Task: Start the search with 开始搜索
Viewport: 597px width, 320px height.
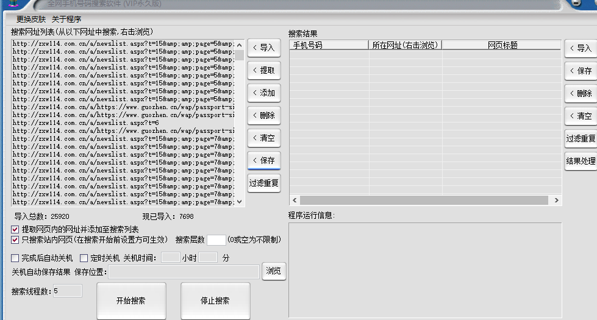Action: (x=130, y=300)
